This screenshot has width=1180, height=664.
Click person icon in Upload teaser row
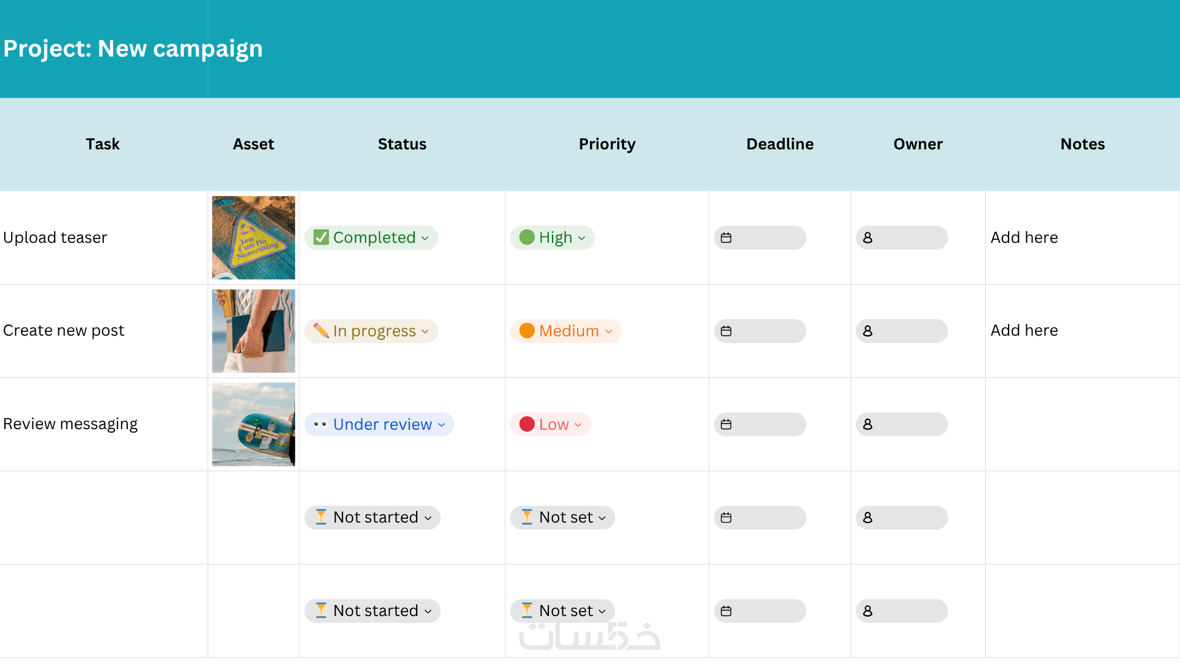click(867, 238)
